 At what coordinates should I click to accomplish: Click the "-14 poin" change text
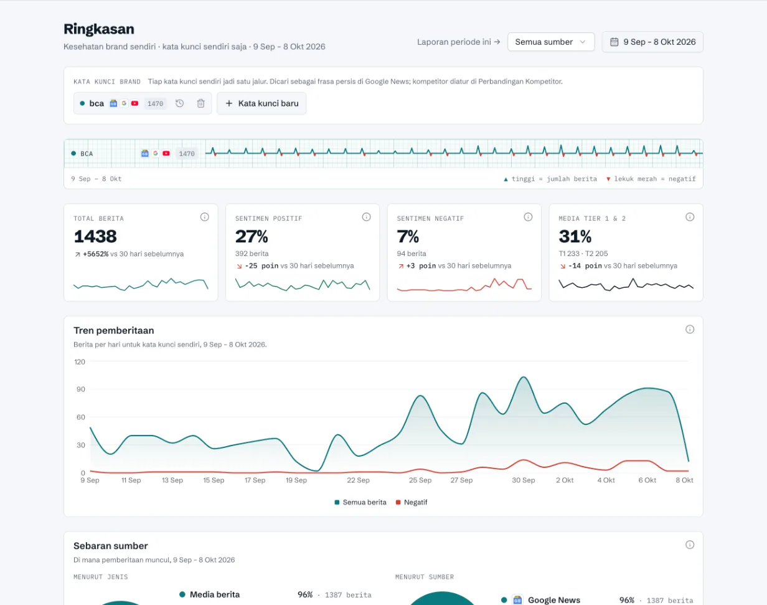pyautogui.click(x=585, y=265)
